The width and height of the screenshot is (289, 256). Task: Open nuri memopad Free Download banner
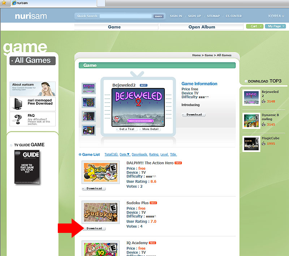pos(33,104)
